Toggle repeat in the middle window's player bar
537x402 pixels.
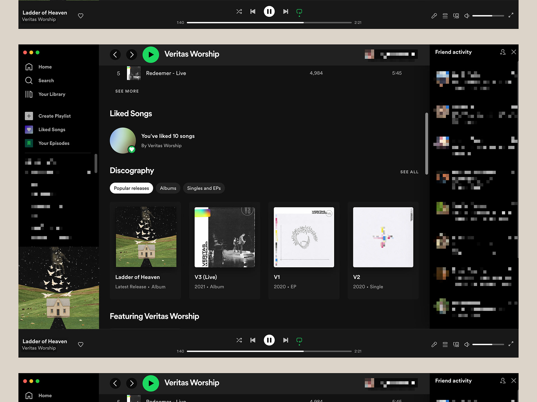click(299, 340)
